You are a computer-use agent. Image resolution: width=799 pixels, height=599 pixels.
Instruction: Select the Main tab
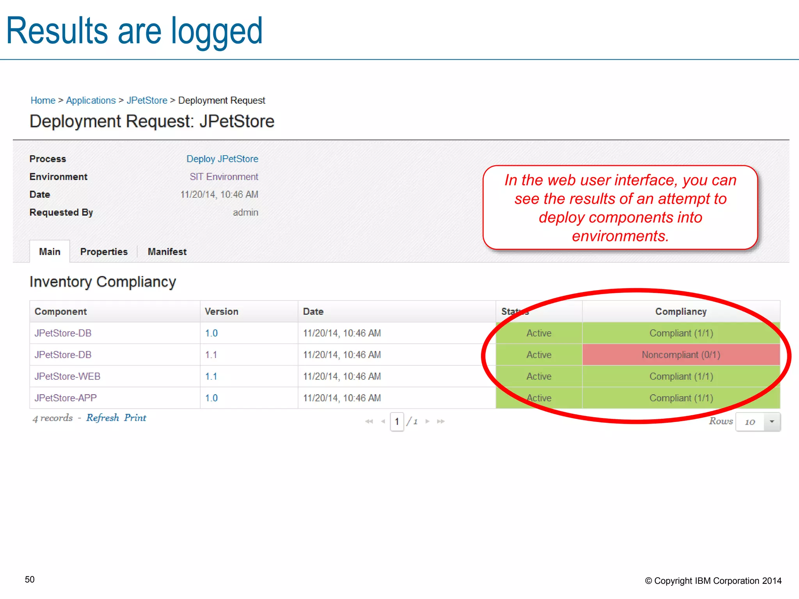[x=50, y=252]
